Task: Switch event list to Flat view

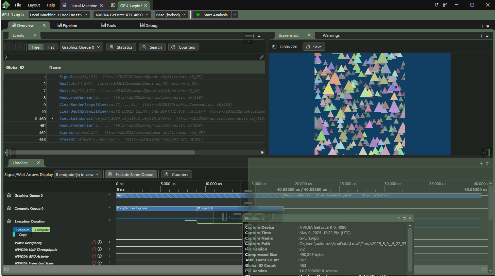Action: point(51,47)
